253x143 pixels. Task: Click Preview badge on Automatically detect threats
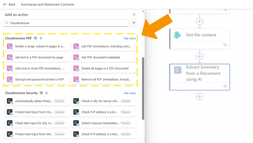60,101
